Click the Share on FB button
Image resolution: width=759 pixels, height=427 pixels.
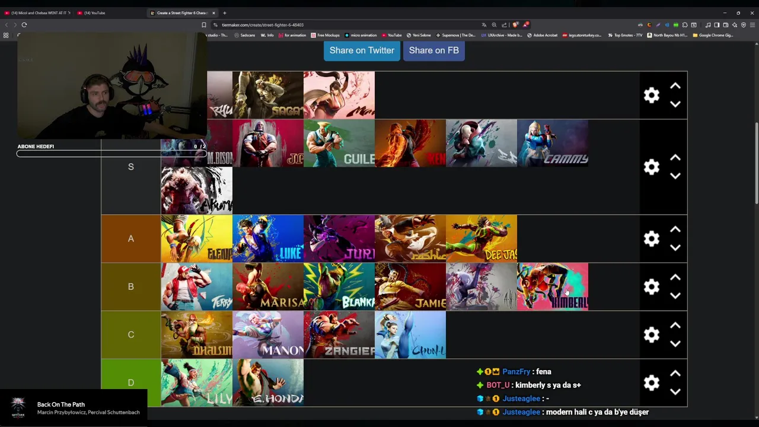click(433, 50)
